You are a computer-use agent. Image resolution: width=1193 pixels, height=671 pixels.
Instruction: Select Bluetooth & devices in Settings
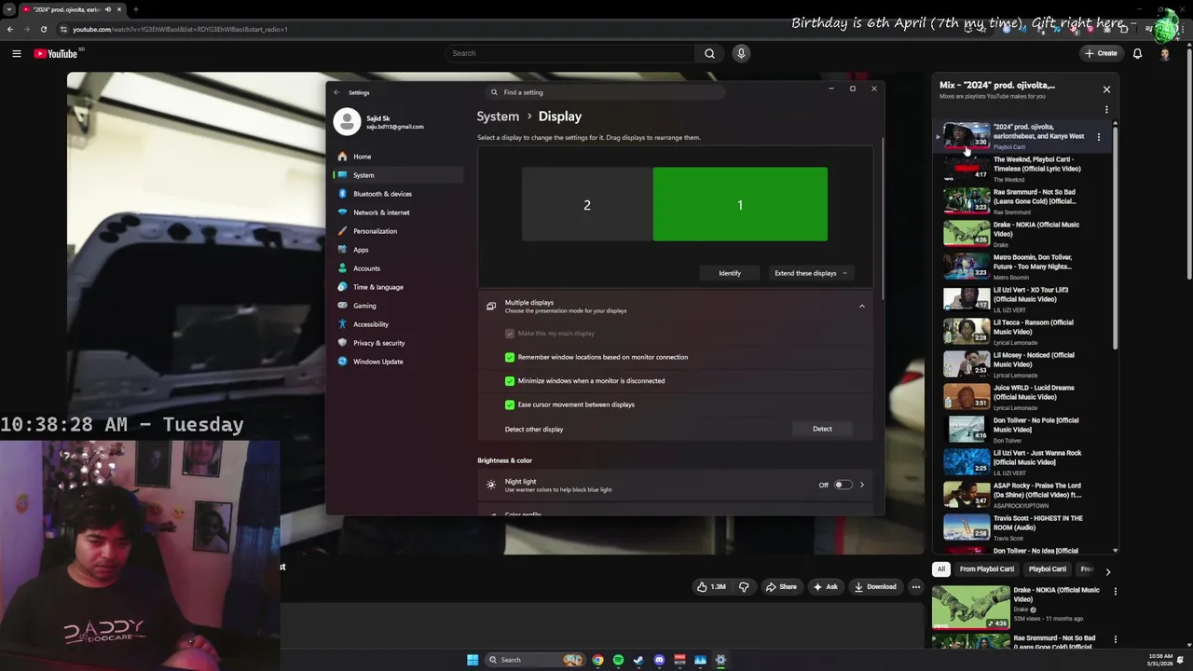pyautogui.click(x=382, y=194)
